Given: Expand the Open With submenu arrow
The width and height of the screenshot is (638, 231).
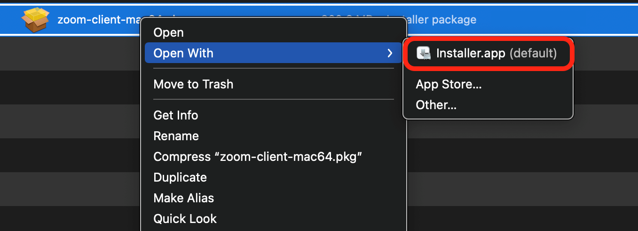Looking at the screenshot, I should [x=390, y=53].
